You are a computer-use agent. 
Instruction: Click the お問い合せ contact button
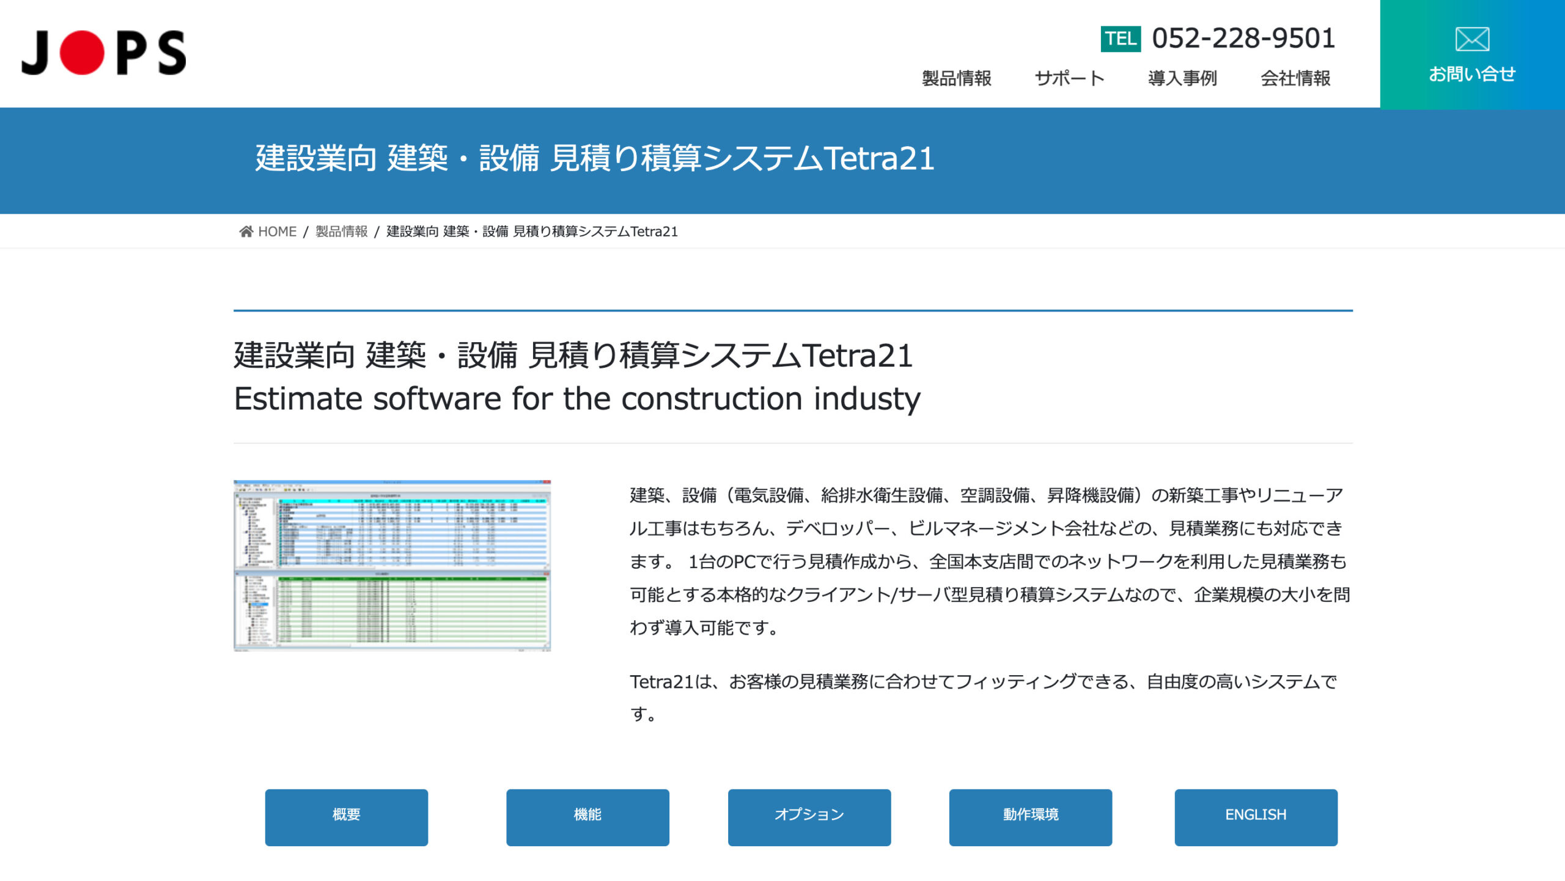(1472, 54)
